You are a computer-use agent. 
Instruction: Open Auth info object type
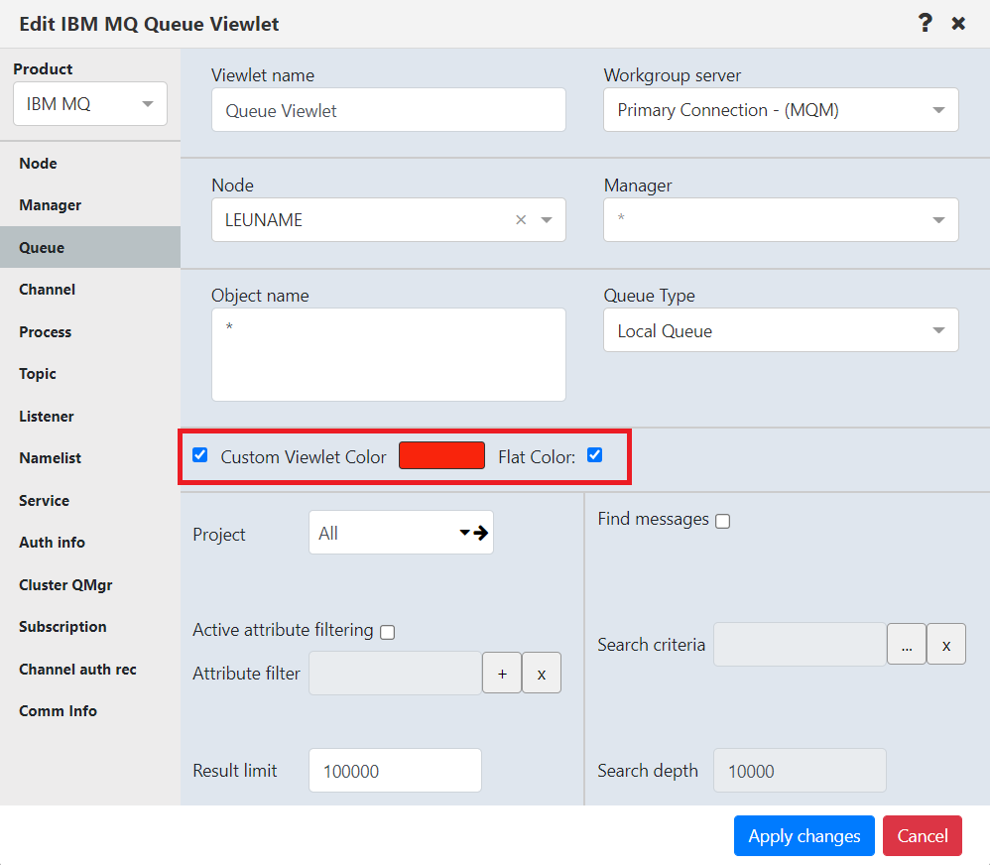point(90,543)
